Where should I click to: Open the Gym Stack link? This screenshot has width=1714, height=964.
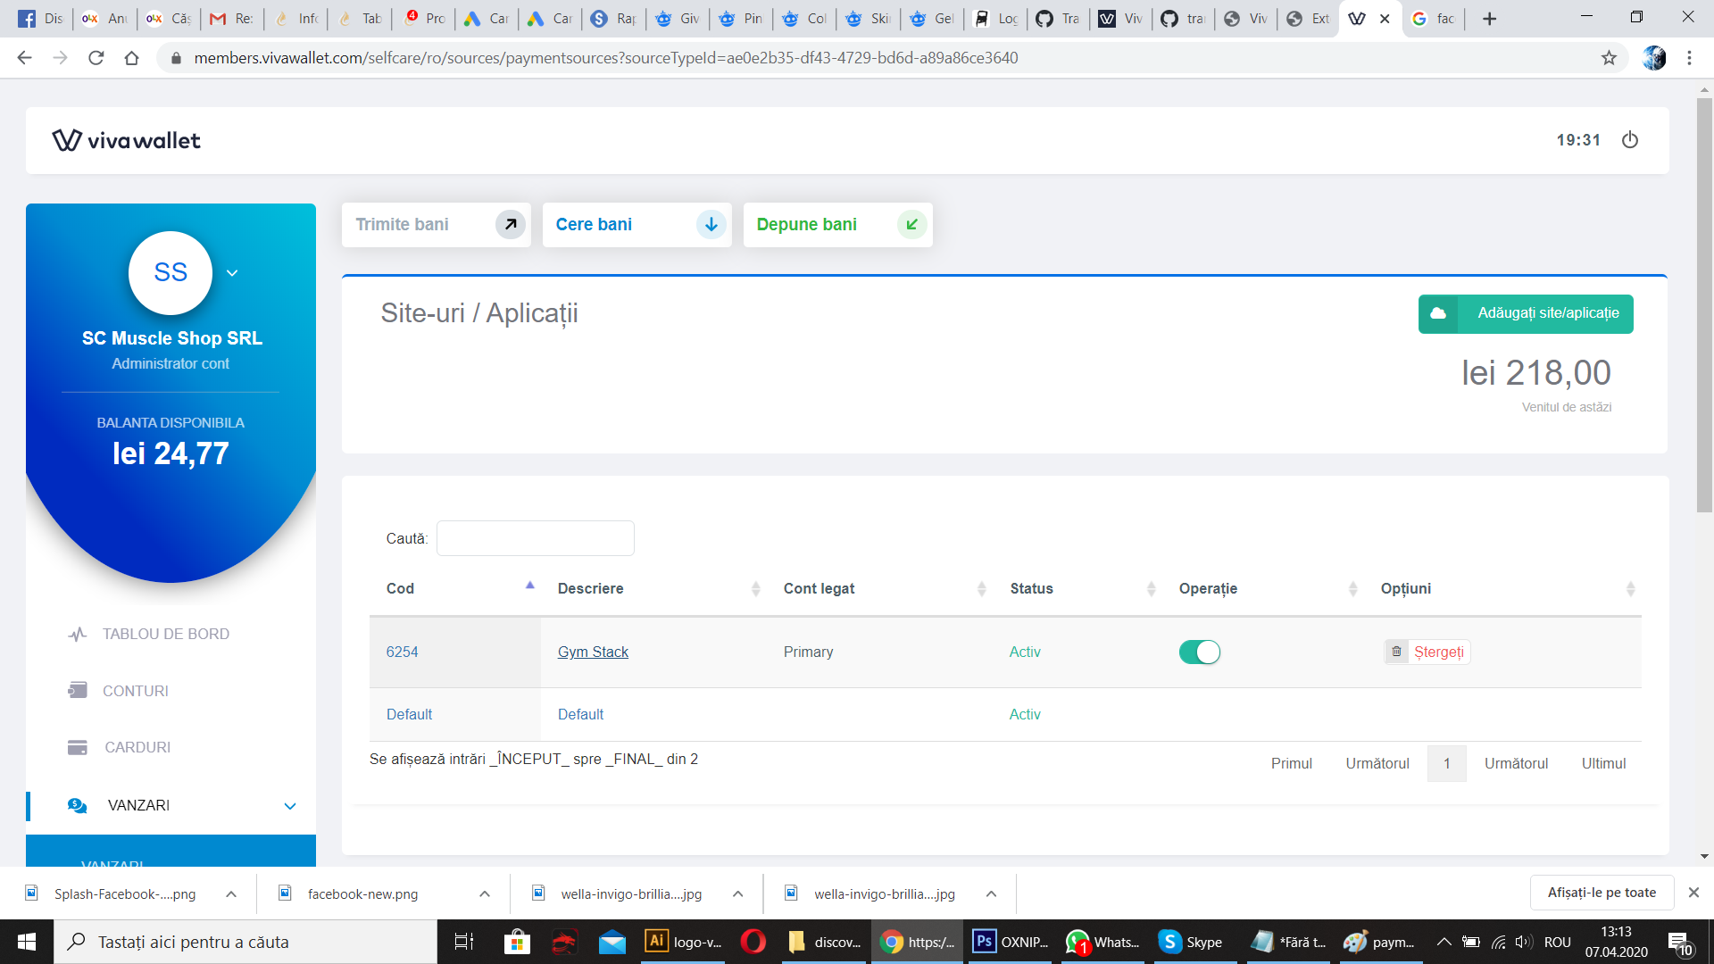tap(593, 652)
